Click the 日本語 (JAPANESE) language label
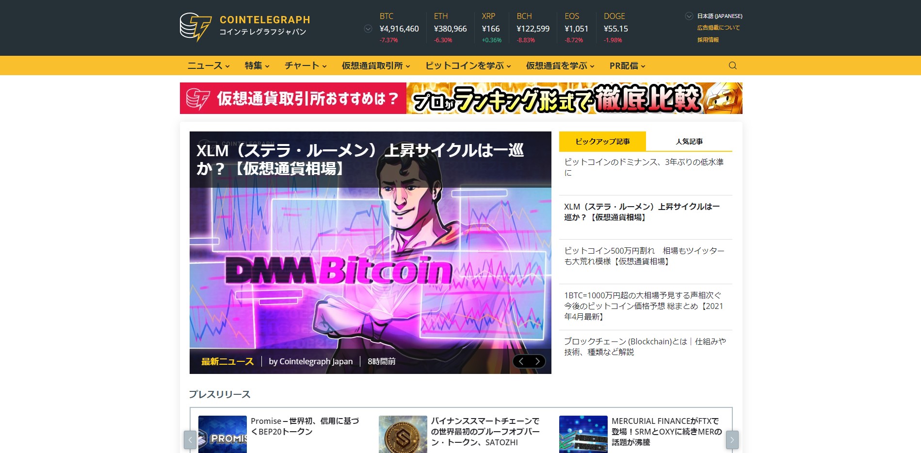Screen dimensions: 921x453 pos(720,16)
